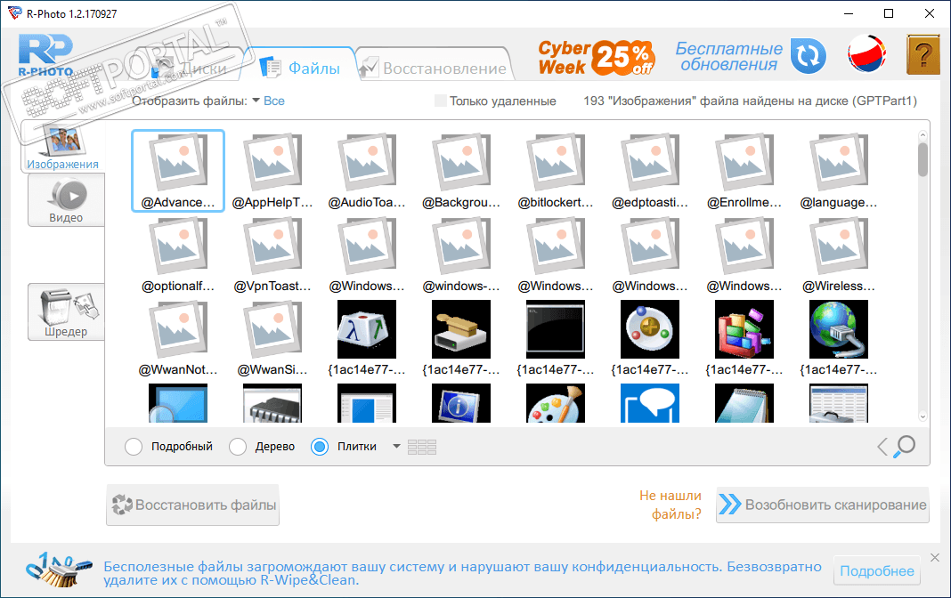The height and width of the screenshot is (598, 951).
Task: Click the R-Photo logo
Action: coord(45,56)
